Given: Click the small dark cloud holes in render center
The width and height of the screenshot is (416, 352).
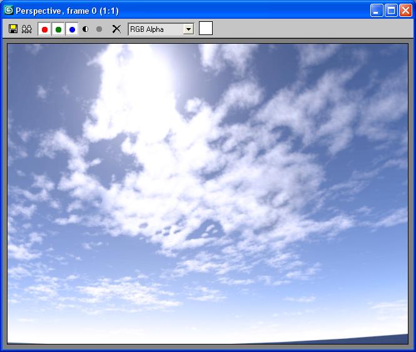Looking at the screenshot, I should (x=169, y=230).
